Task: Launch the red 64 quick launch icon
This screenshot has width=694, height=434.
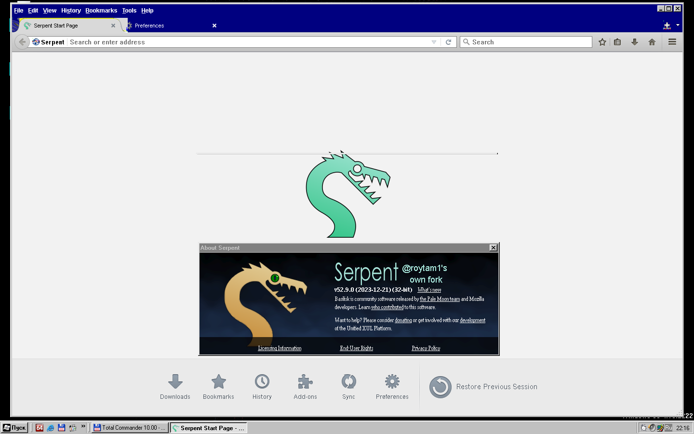Action: point(40,428)
